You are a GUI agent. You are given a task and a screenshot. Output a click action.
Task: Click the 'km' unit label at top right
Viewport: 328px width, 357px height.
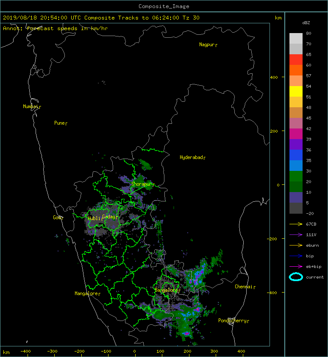(278, 18)
